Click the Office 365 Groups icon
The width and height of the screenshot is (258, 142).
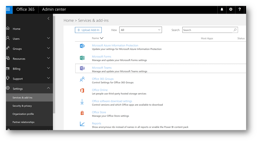click(x=82, y=79)
